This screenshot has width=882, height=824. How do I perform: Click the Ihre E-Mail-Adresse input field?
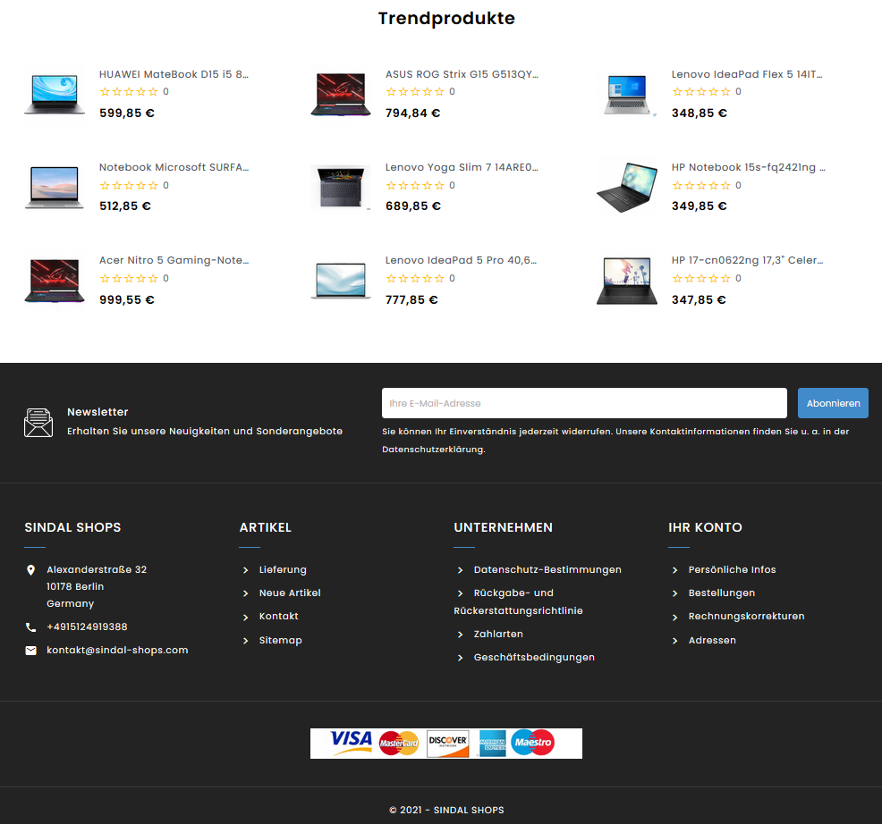click(x=584, y=403)
